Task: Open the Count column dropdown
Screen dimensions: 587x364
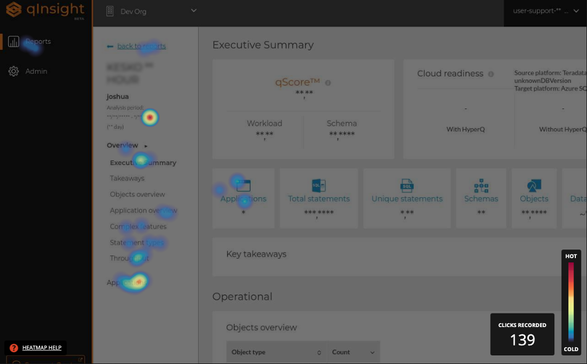Action: [372, 352]
